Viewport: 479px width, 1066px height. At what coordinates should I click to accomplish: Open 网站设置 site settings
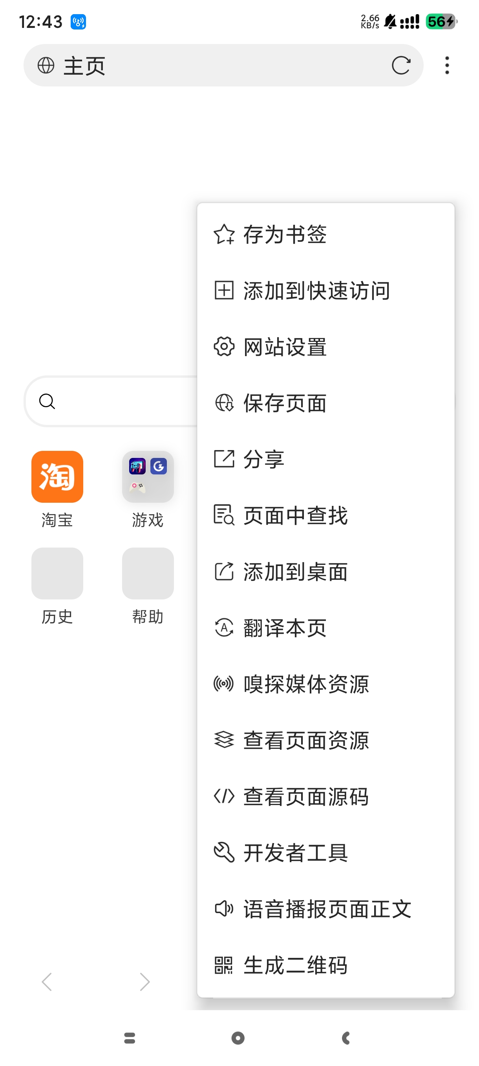click(284, 347)
